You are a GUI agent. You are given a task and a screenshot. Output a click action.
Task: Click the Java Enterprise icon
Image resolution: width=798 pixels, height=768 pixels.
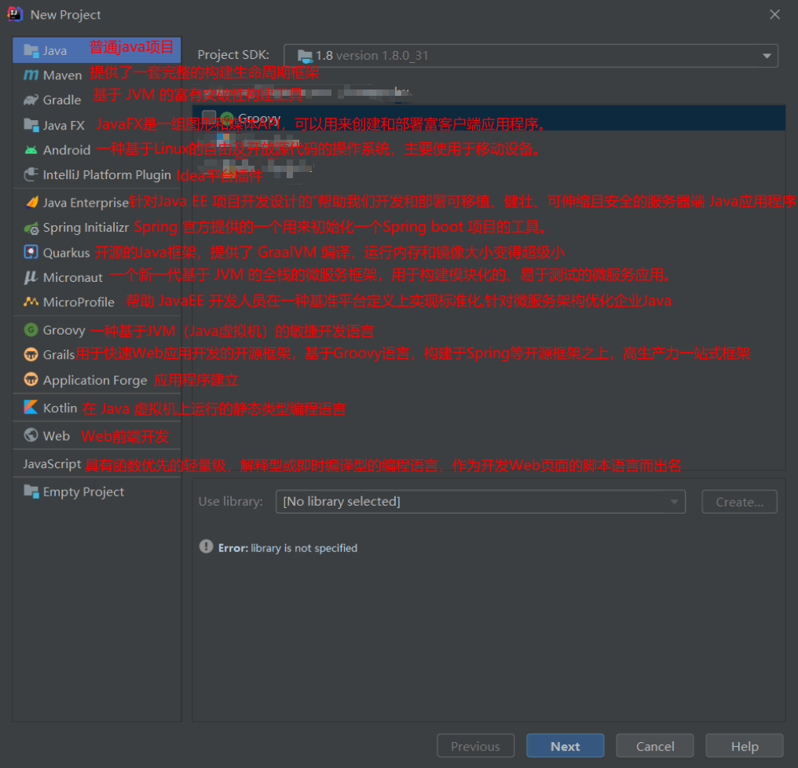(31, 202)
